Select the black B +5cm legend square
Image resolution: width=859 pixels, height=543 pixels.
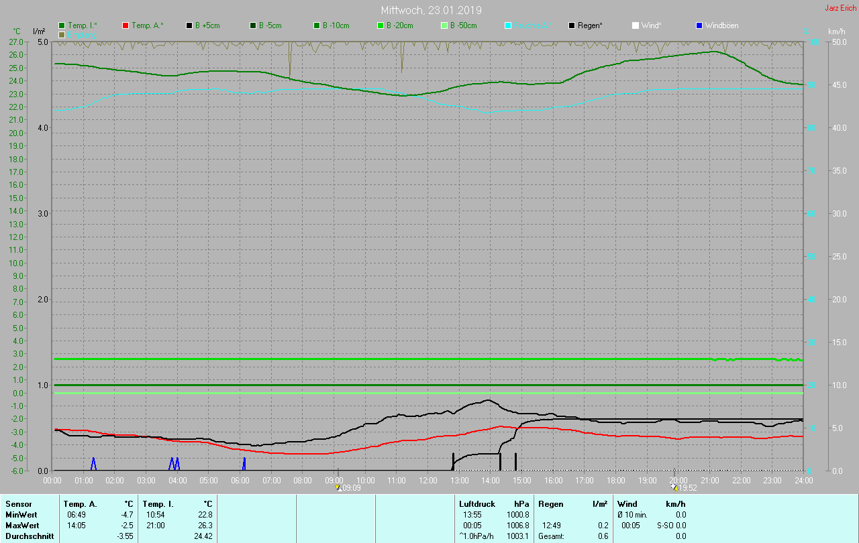[x=189, y=25]
